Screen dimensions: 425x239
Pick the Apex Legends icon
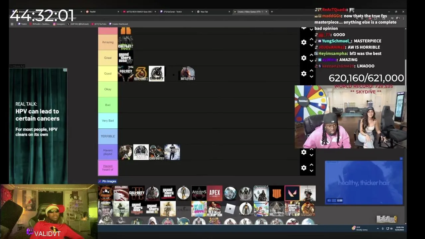point(214,194)
